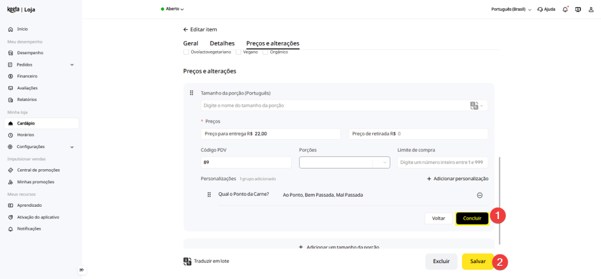The height and width of the screenshot is (279, 601).
Task: Switch to the Detalhes tab
Action: coord(222,43)
